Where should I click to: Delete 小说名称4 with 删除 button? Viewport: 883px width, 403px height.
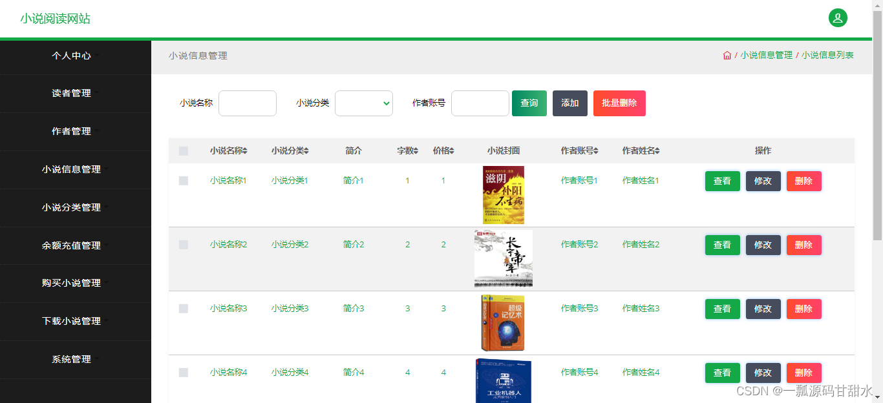coord(803,373)
